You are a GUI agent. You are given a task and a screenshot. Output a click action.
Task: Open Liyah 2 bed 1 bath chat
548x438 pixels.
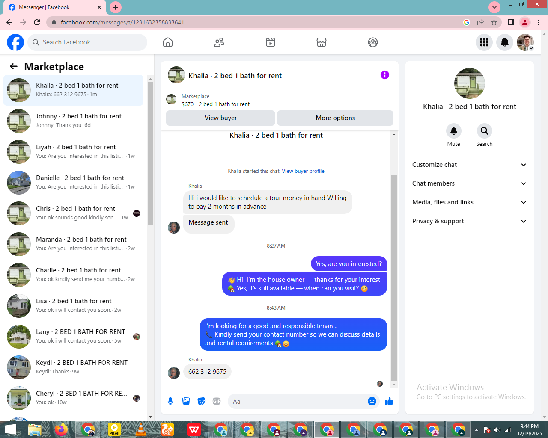pyautogui.click(x=74, y=152)
